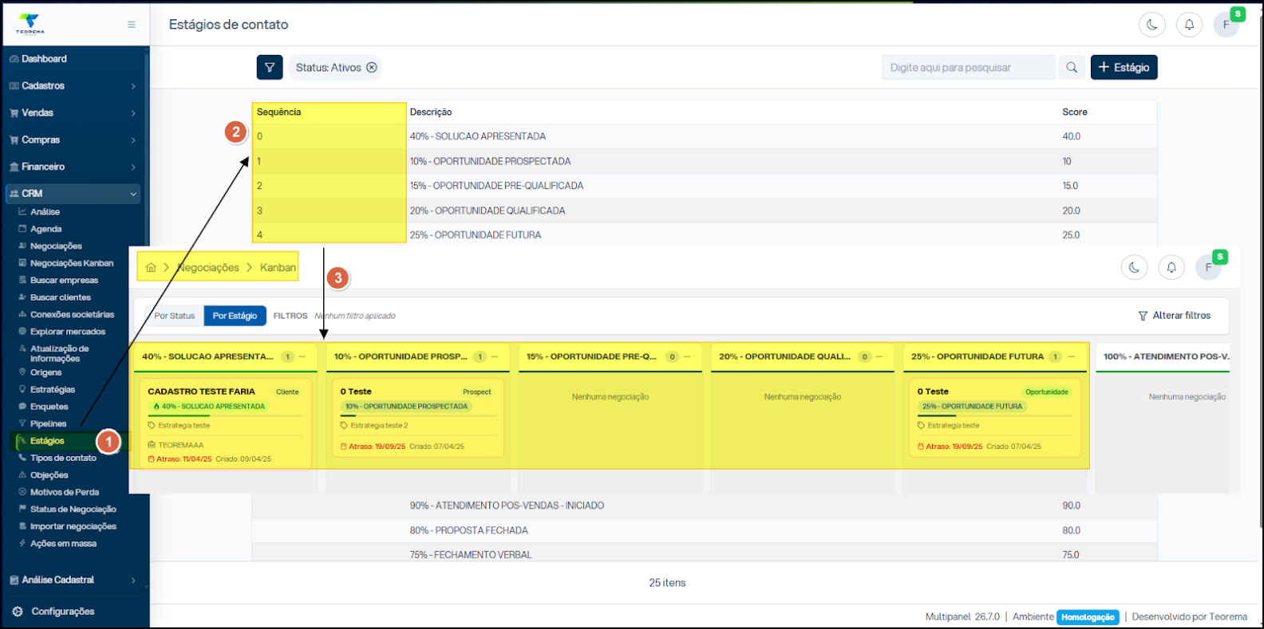Click progress bar on the Oportunidade card
This screenshot has width=1264, height=629.
994,416
